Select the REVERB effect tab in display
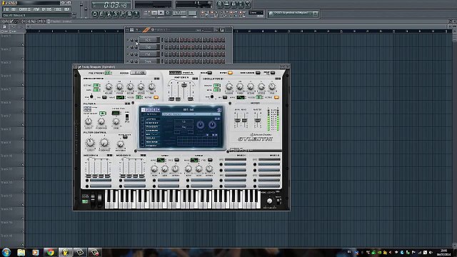Viewport: 457px width, 257px height. pos(151,141)
